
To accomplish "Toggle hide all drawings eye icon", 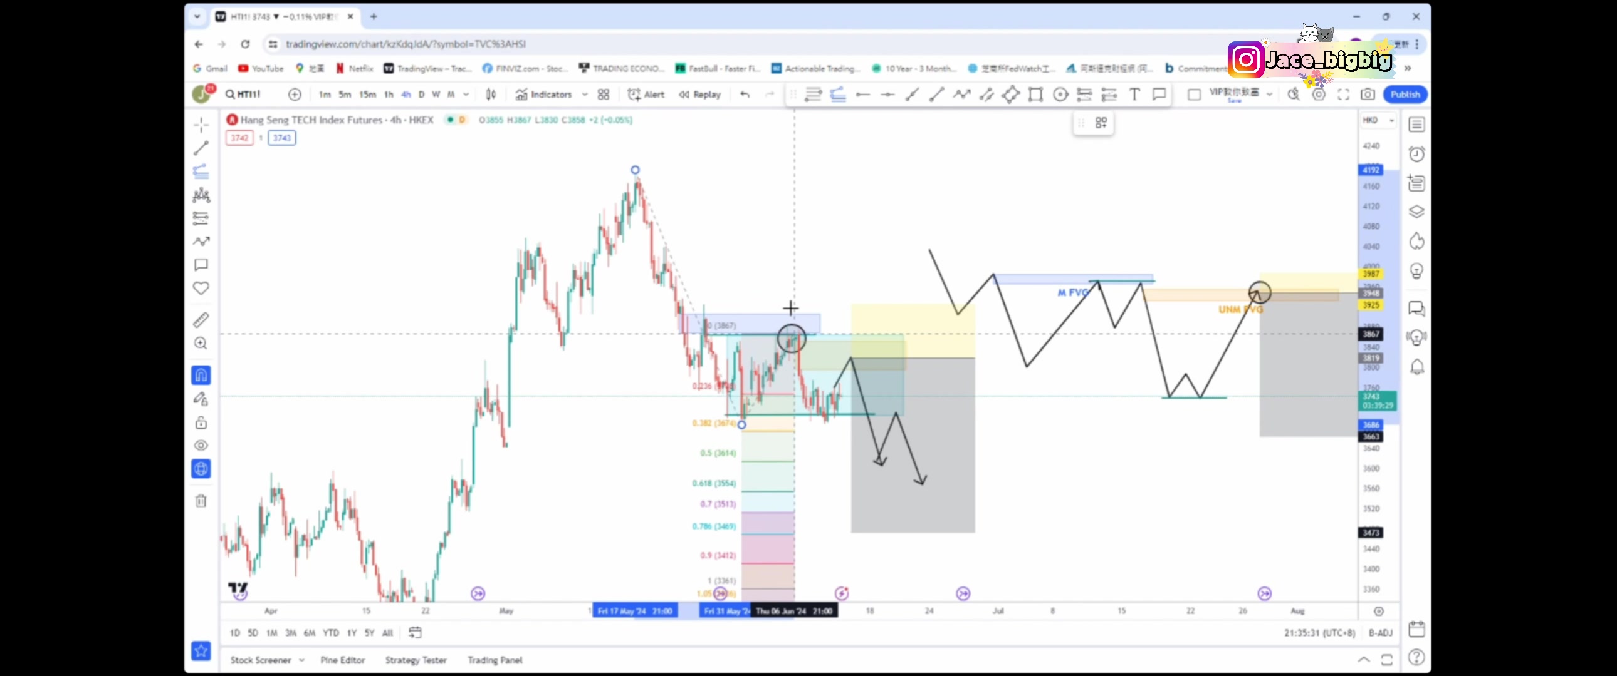I will tap(201, 445).
